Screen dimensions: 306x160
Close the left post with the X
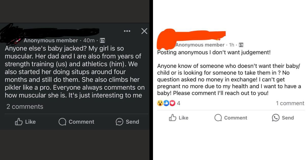144,31
